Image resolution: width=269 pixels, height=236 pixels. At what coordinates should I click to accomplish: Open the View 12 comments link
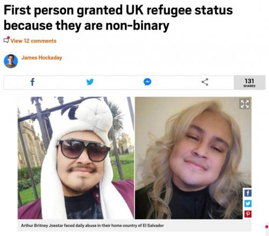[33, 41]
